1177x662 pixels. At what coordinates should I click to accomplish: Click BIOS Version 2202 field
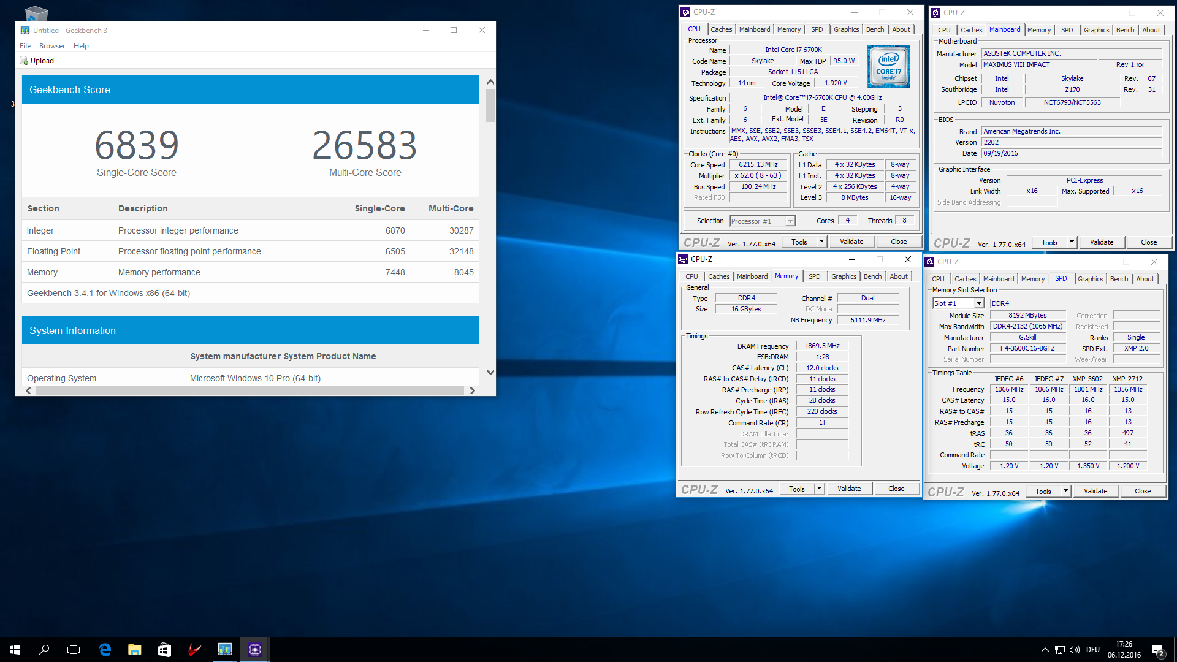pyautogui.click(x=1072, y=142)
